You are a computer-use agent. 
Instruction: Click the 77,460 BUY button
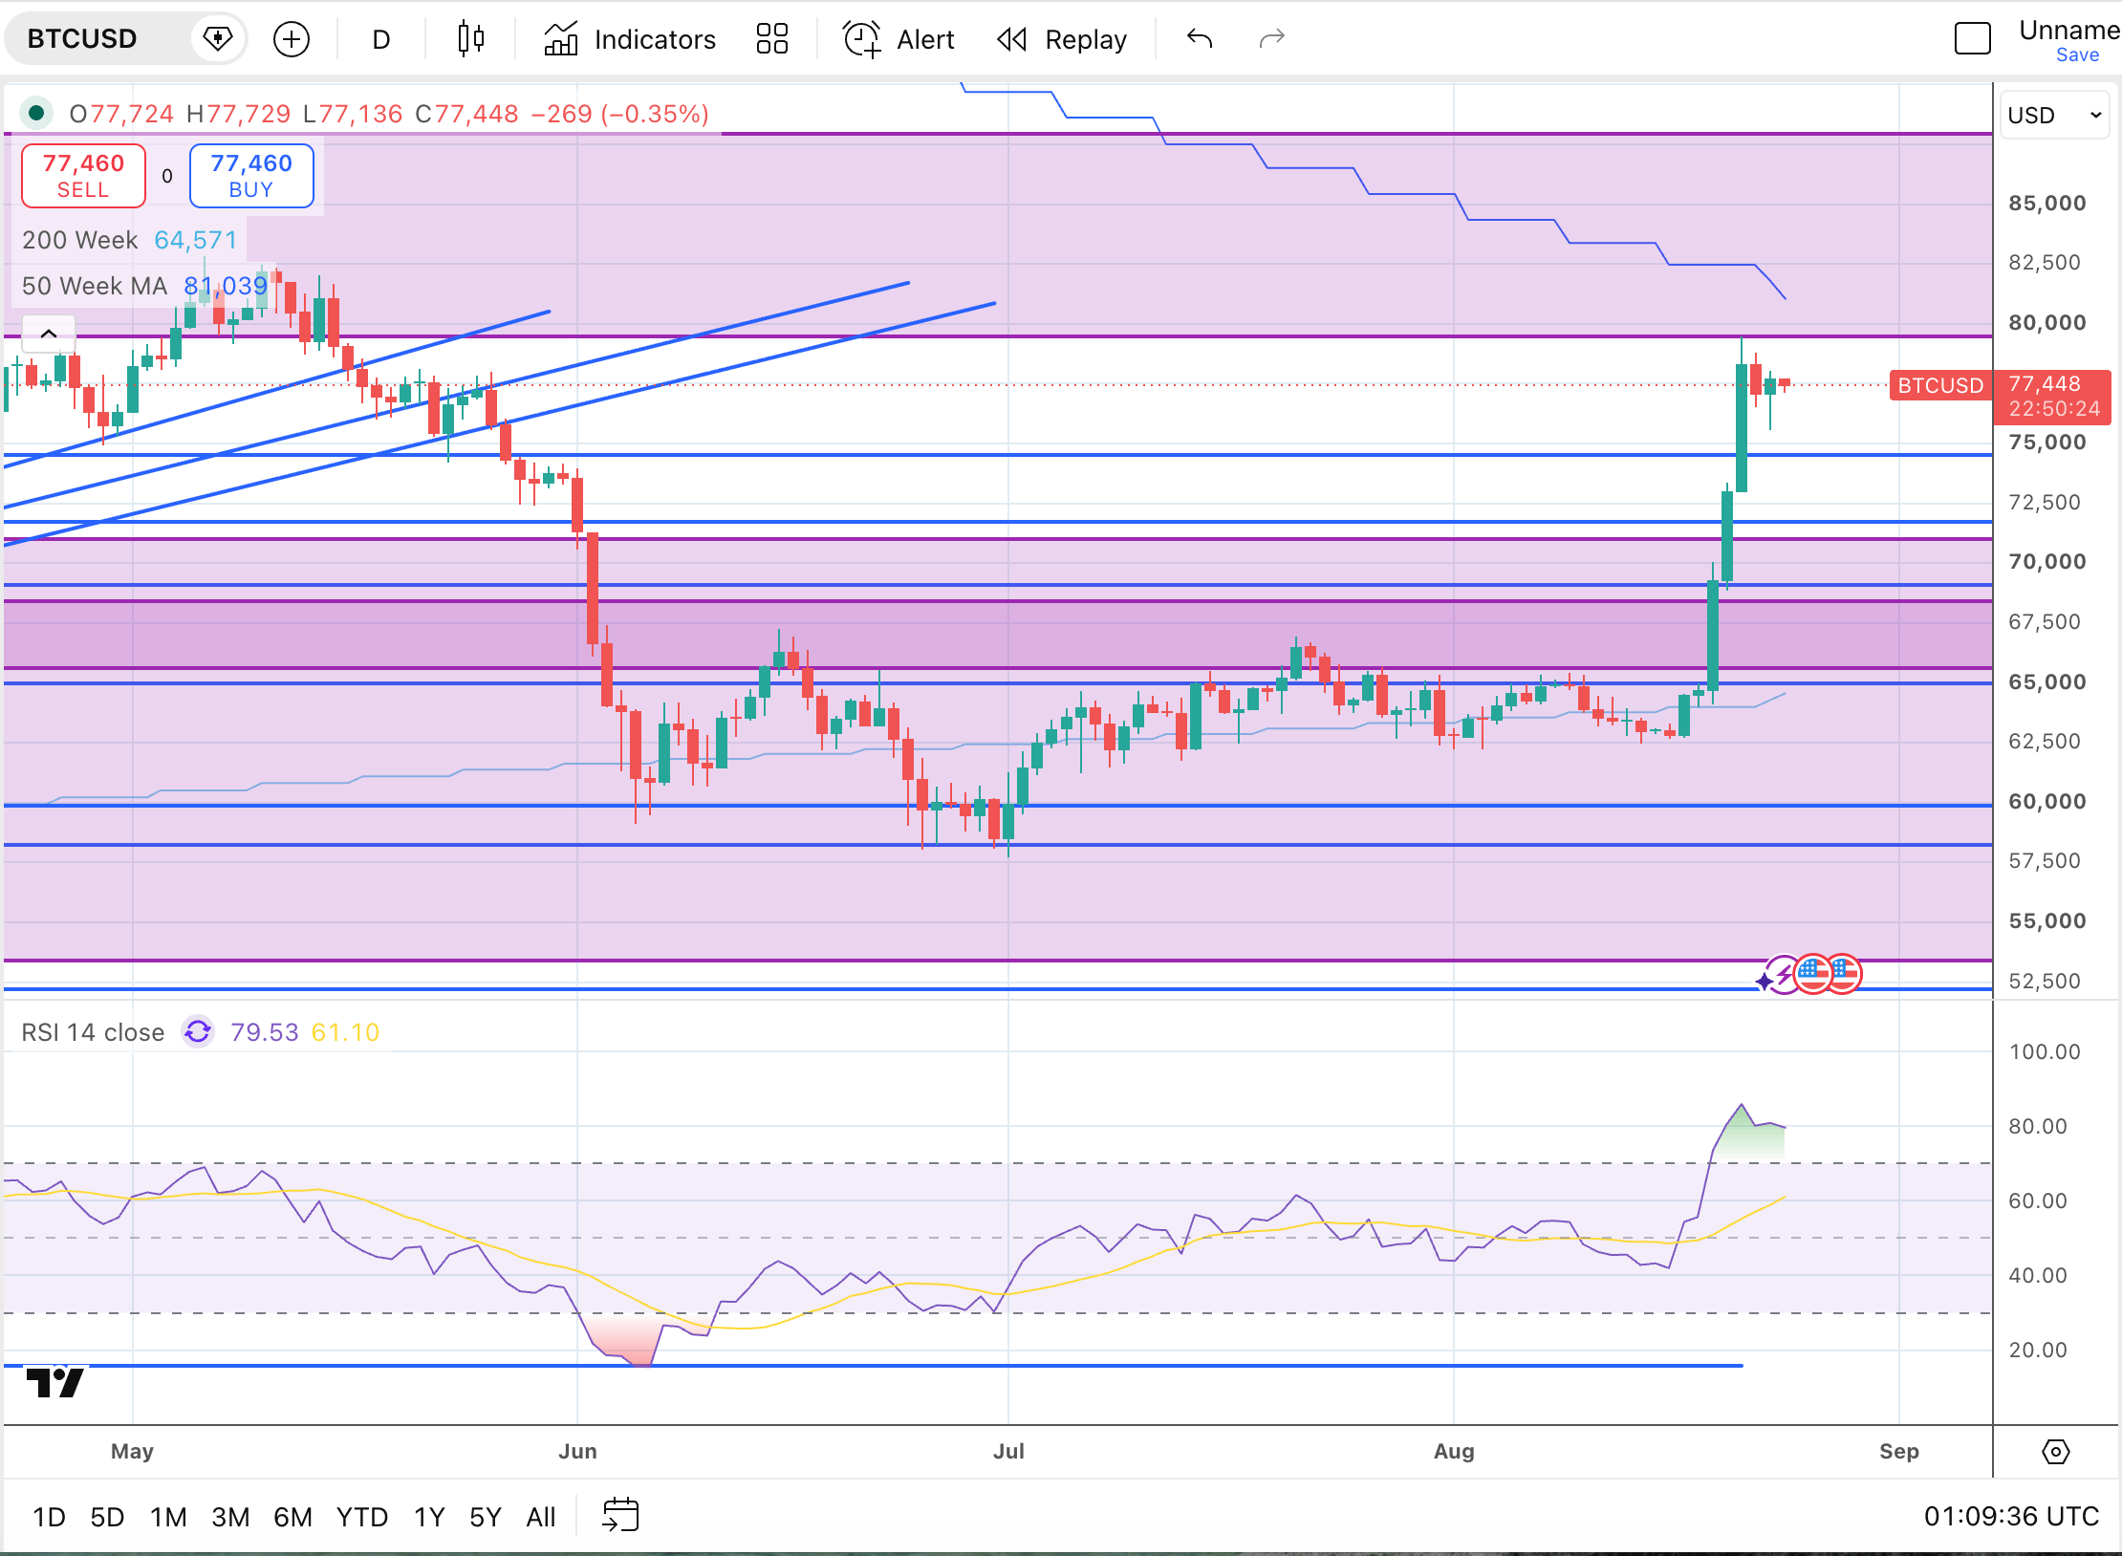click(x=251, y=176)
